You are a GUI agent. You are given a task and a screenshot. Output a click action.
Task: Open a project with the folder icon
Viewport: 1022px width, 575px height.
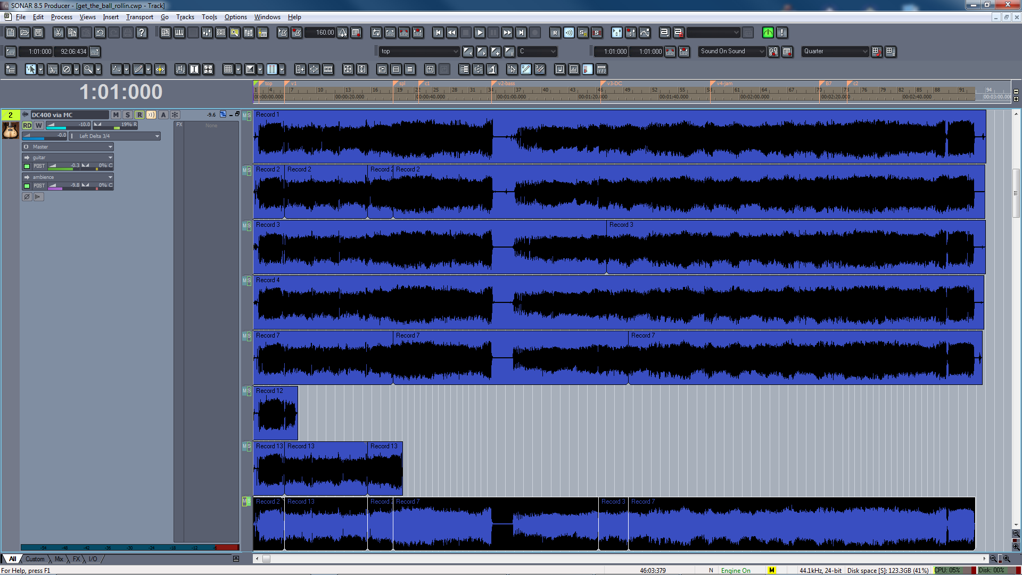[x=24, y=33]
